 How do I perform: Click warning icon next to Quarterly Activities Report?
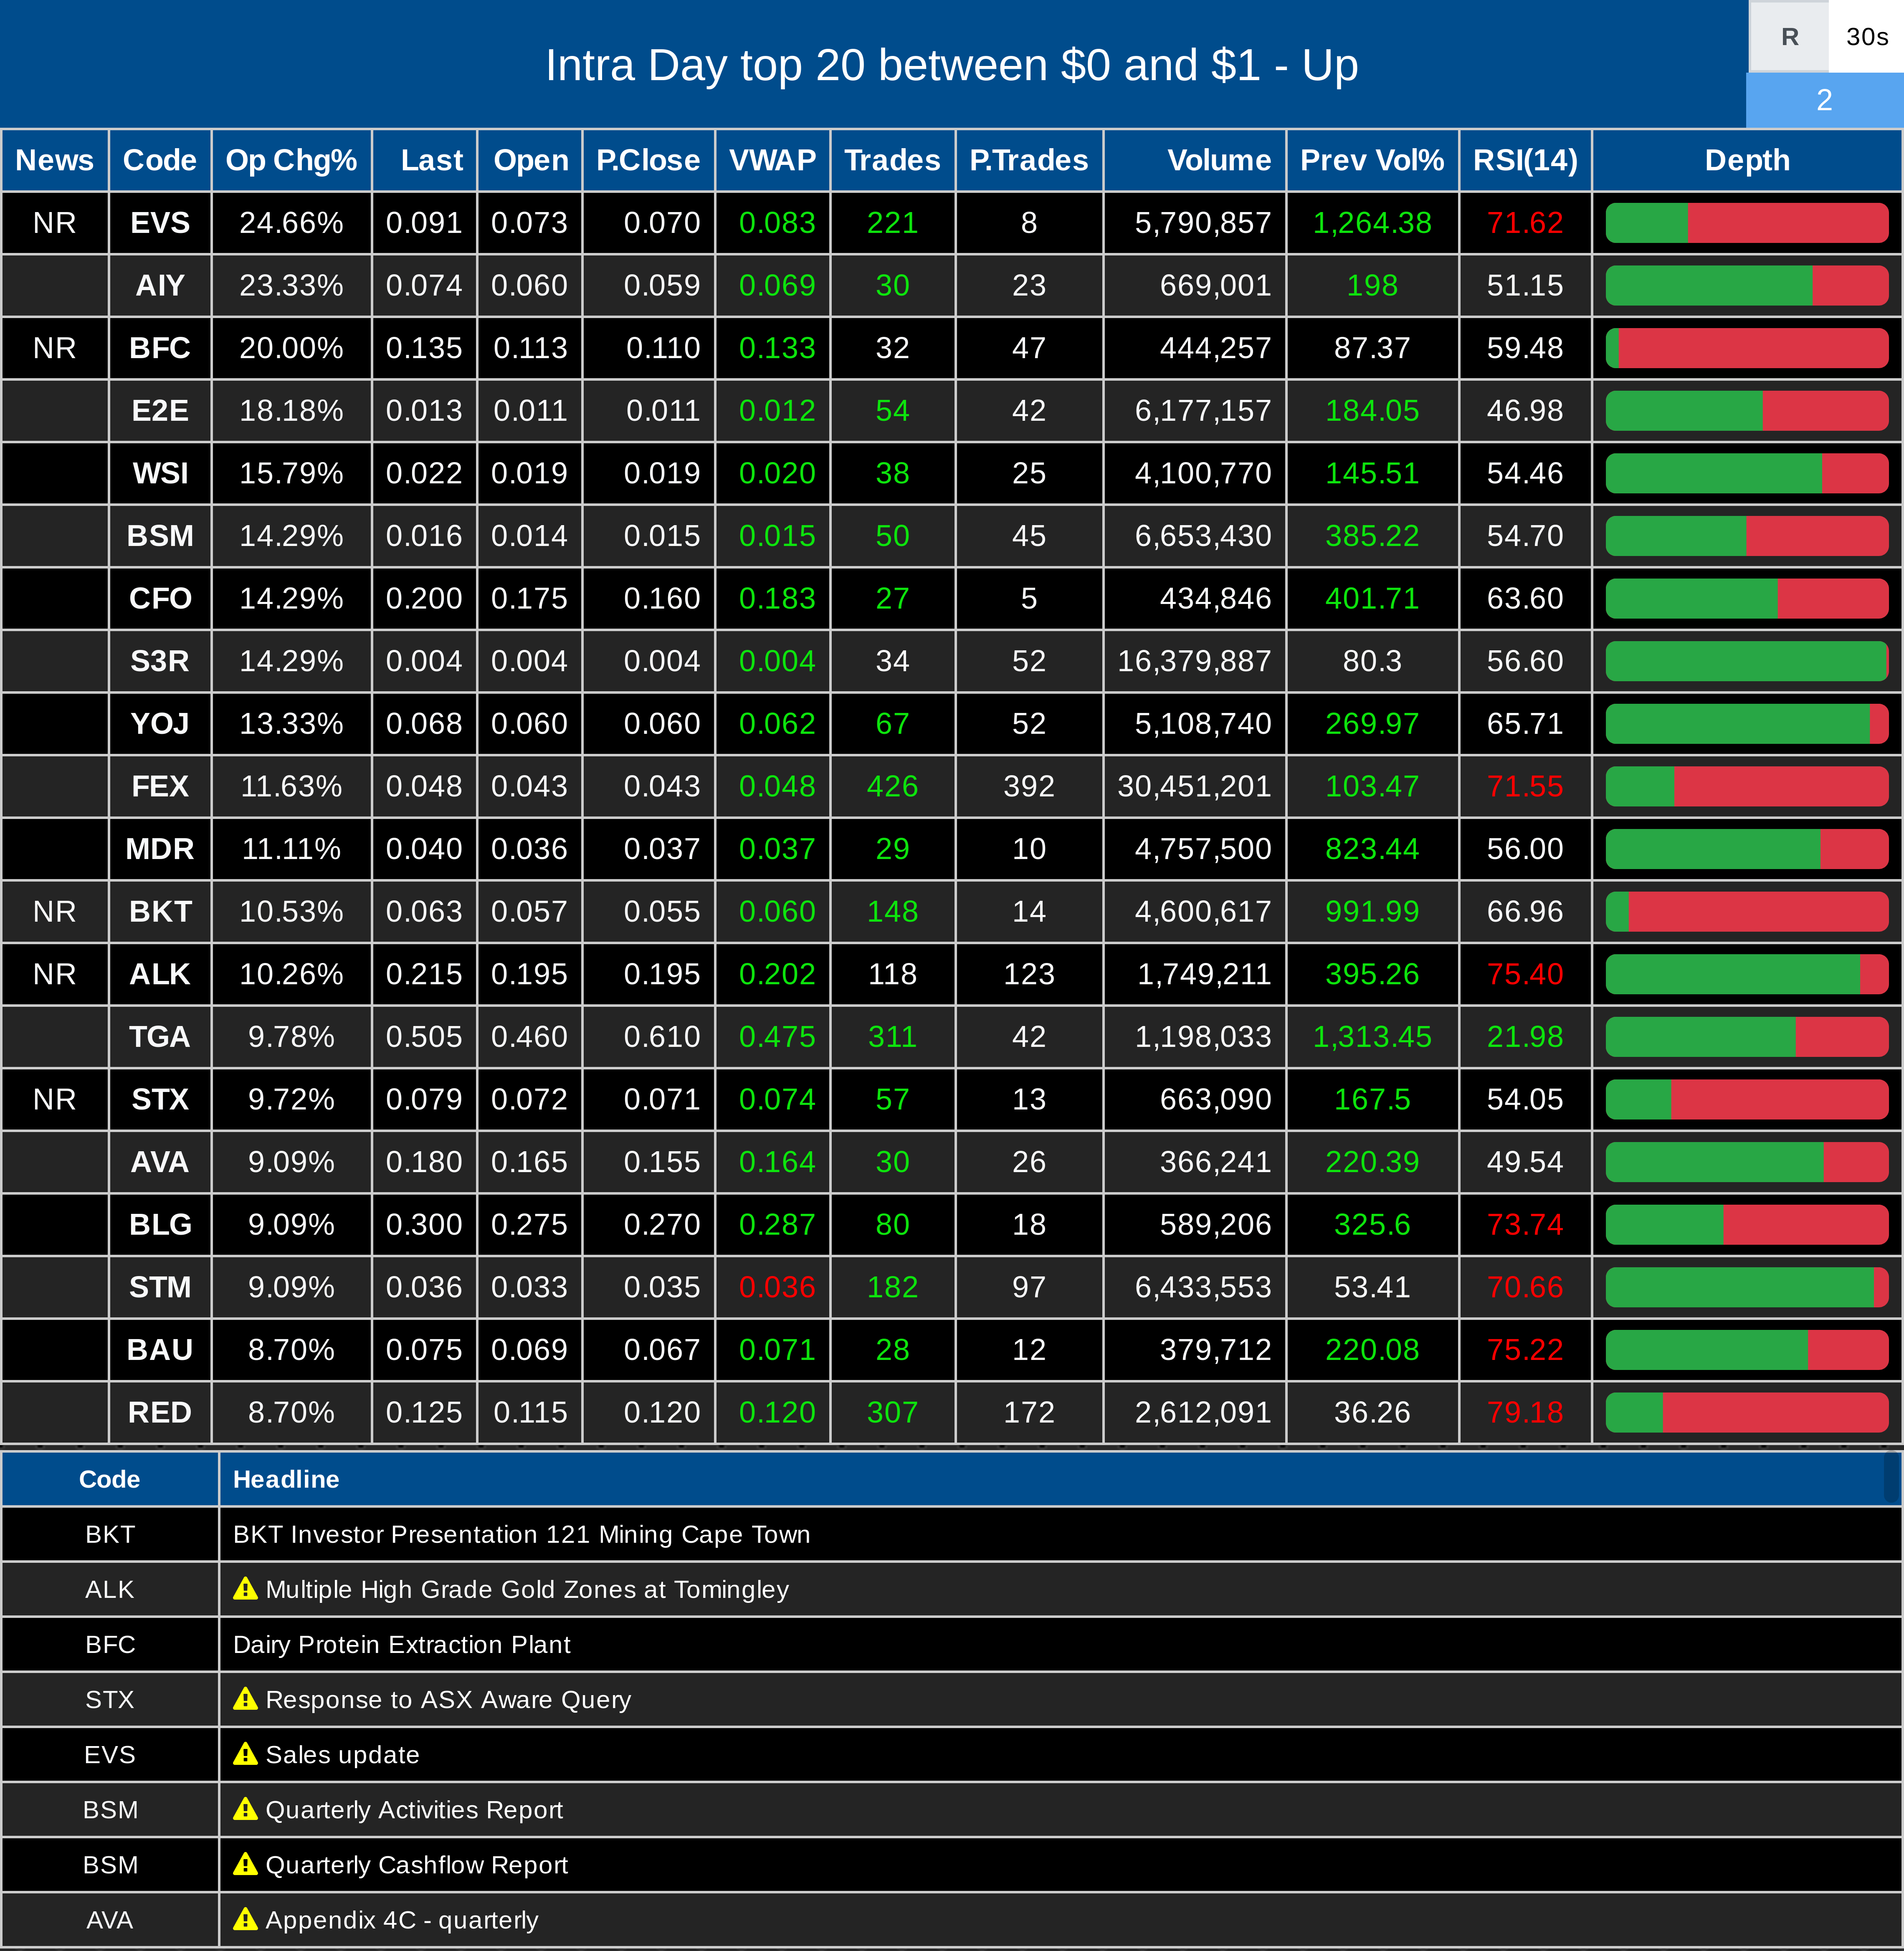click(x=245, y=1809)
